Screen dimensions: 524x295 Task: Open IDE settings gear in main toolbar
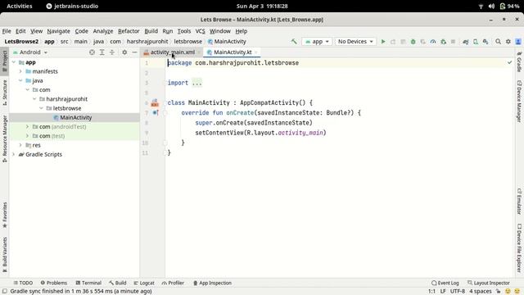pyautogui.click(x=508, y=42)
